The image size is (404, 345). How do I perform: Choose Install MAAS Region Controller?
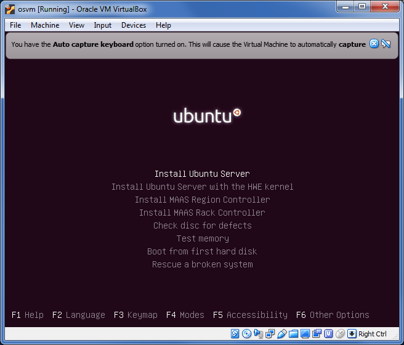202,200
